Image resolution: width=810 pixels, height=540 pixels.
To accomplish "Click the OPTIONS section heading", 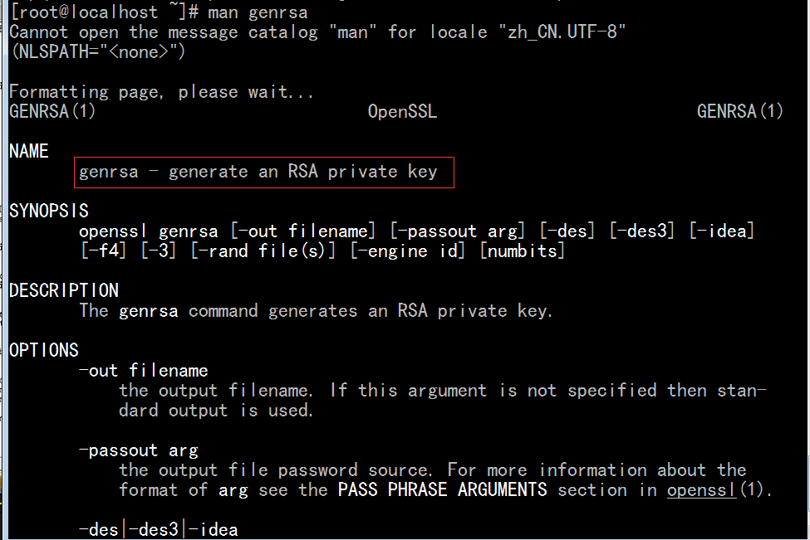I will pyautogui.click(x=44, y=351).
